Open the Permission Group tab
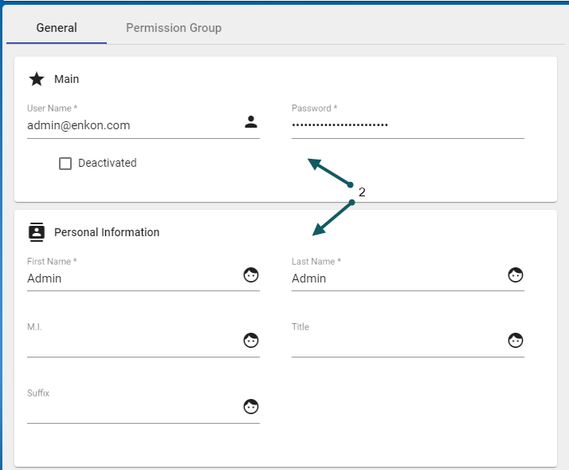Image resolution: width=569 pixels, height=470 pixels. click(x=174, y=28)
